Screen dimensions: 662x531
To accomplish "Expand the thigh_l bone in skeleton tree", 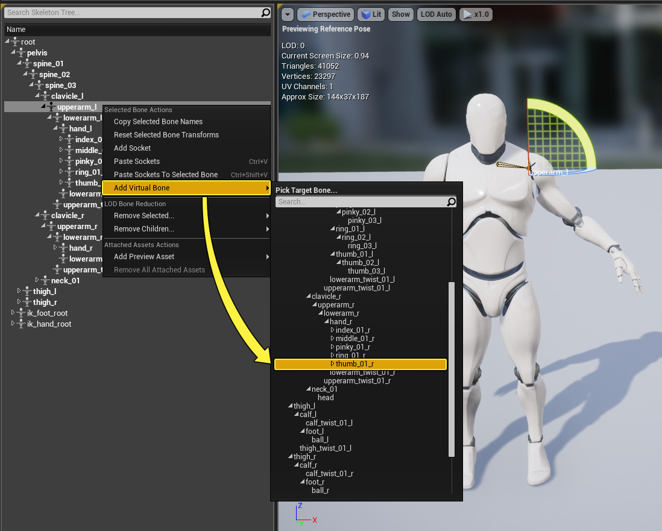I will click(19, 292).
